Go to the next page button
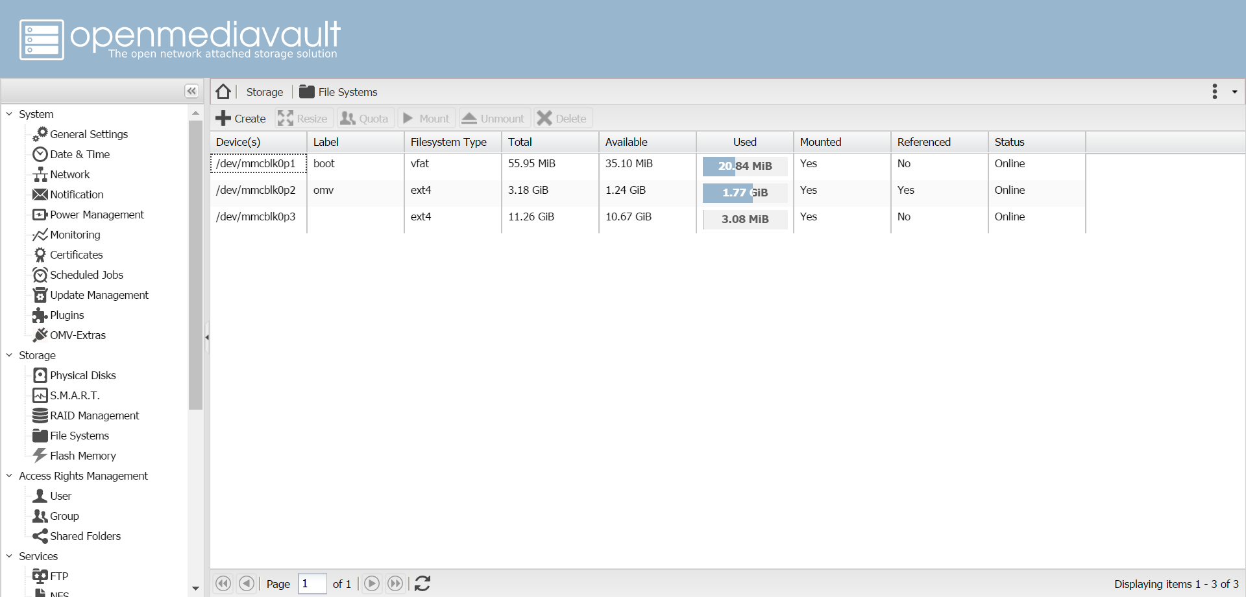Image resolution: width=1246 pixels, height=597 pixels. (x=372, y=583)
